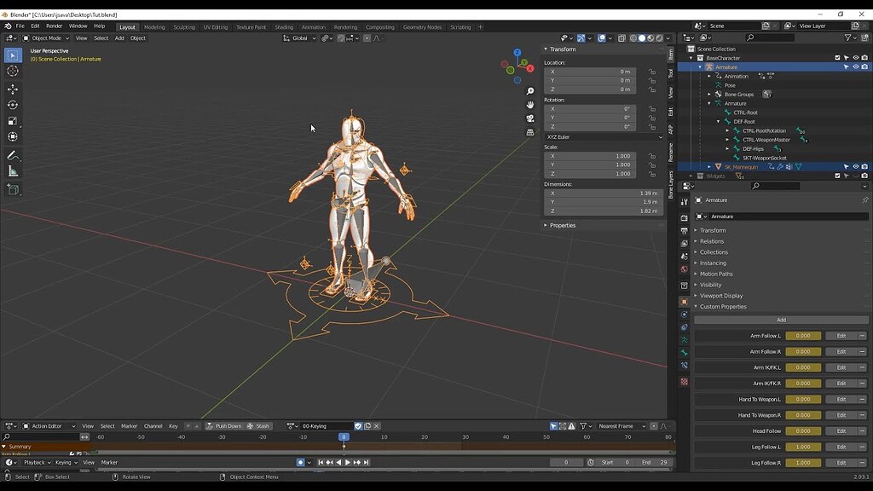Open the XYZ Euler rotation mode dropdown
873x491 pixels.
coord(604,137)
